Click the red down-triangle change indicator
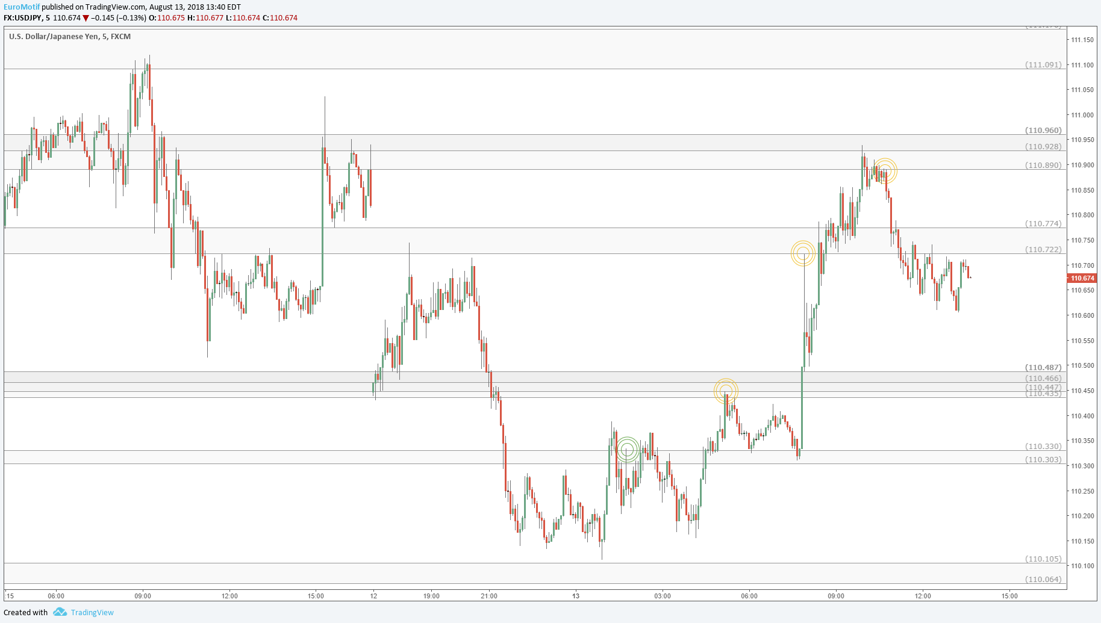Screen dimensions: 1101x623 [86, 18]
